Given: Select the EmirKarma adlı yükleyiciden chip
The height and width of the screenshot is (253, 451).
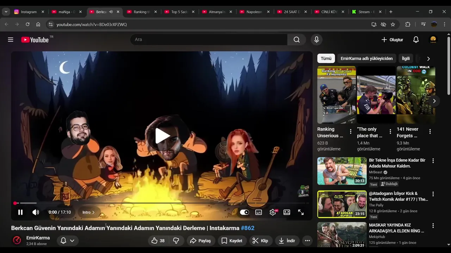Looking at the screenshot, I should [366, 58].
